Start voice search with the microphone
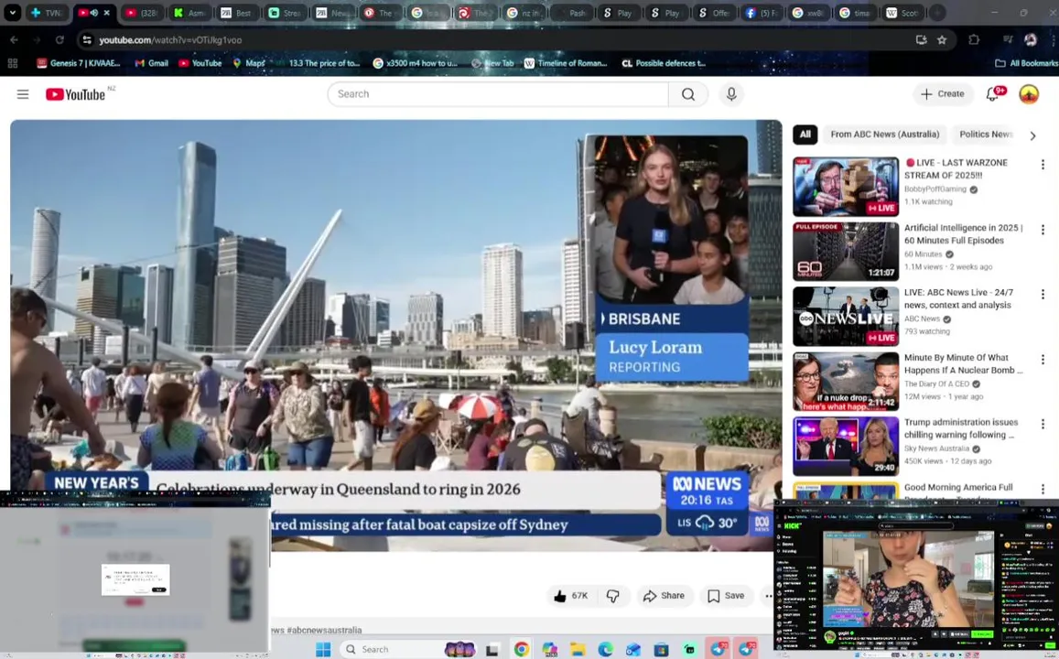The height and width of the screenshot is (659, 1059). tap(731, 94)
